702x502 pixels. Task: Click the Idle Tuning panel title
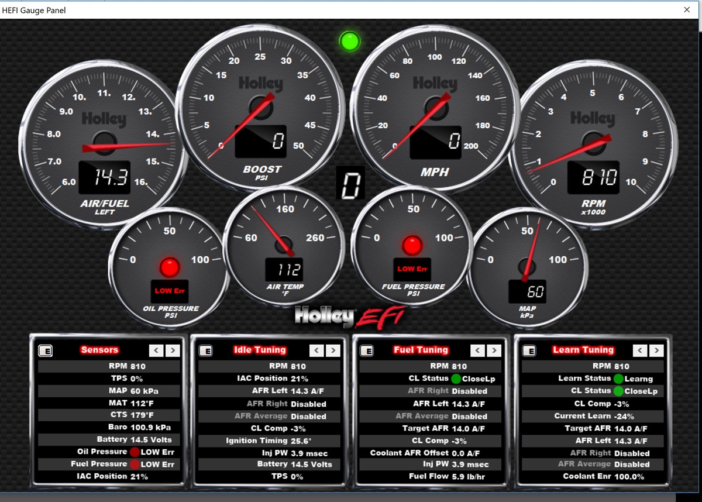pos(260,350)
